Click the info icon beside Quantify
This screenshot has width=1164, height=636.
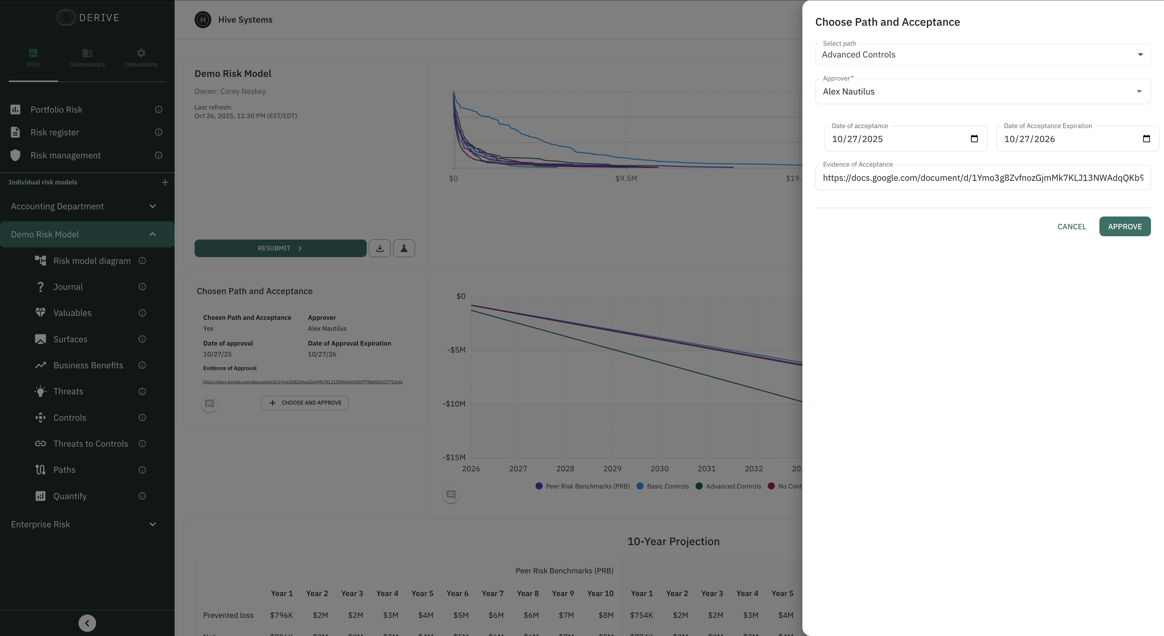point(142,496)
